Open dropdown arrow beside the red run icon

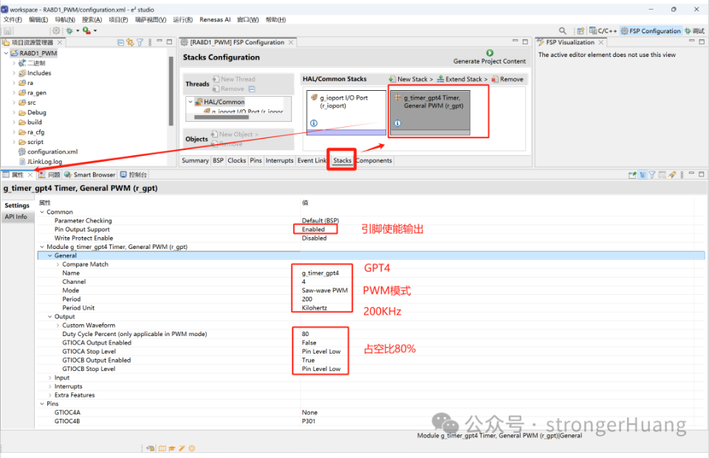point(95,31)
